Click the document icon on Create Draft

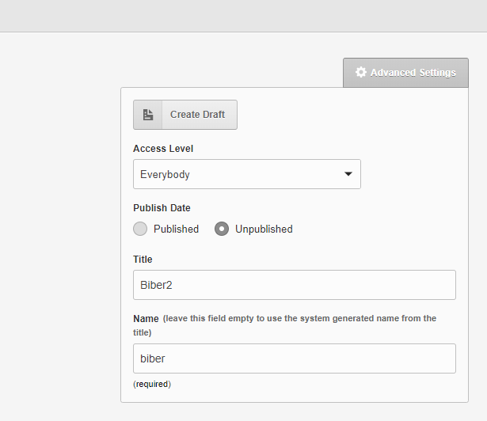[148, 115]
